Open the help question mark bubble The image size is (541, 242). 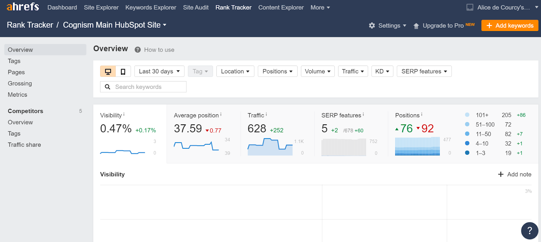(x=530, y=231)
